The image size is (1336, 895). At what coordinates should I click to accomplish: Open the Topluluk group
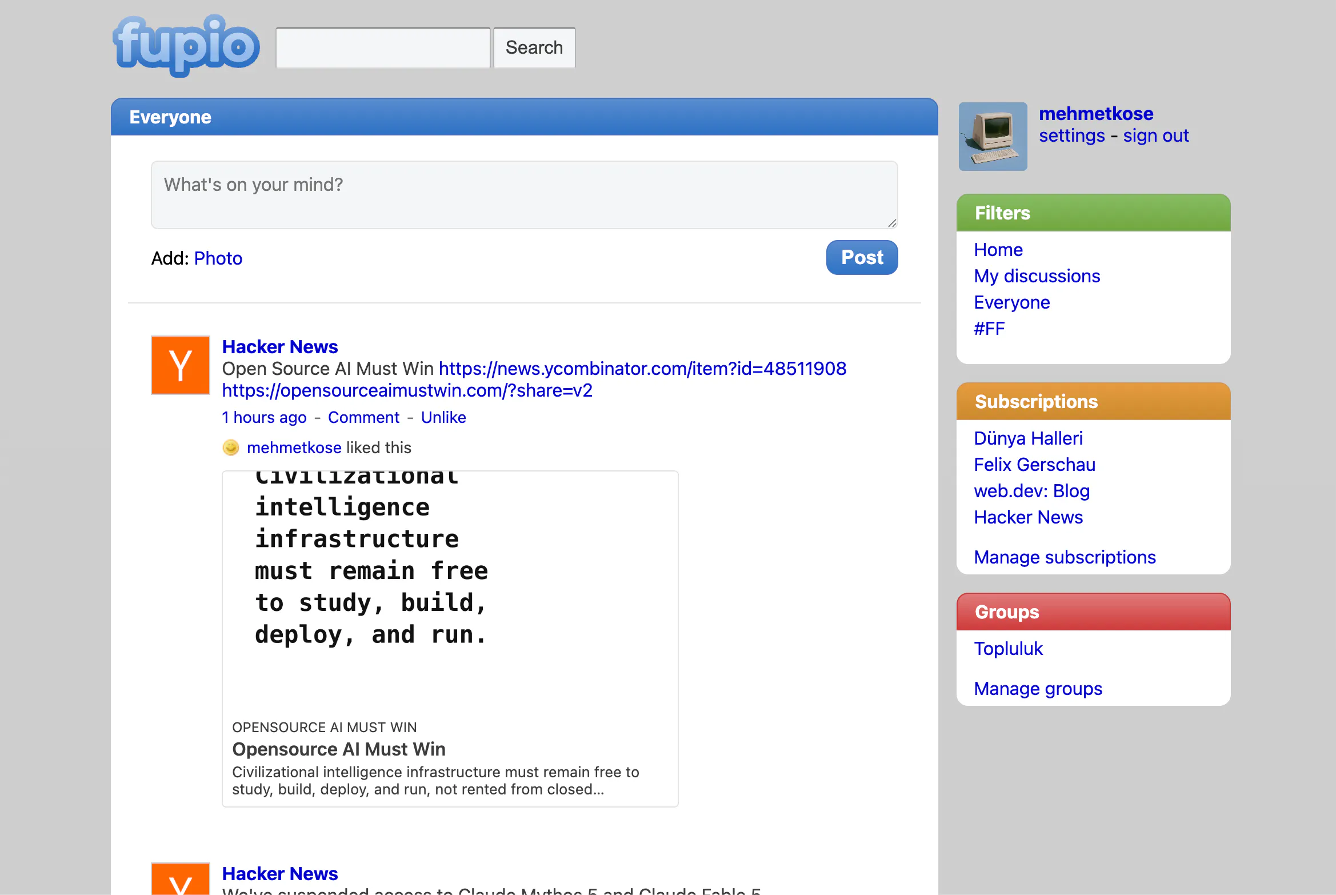(1009, 649)
